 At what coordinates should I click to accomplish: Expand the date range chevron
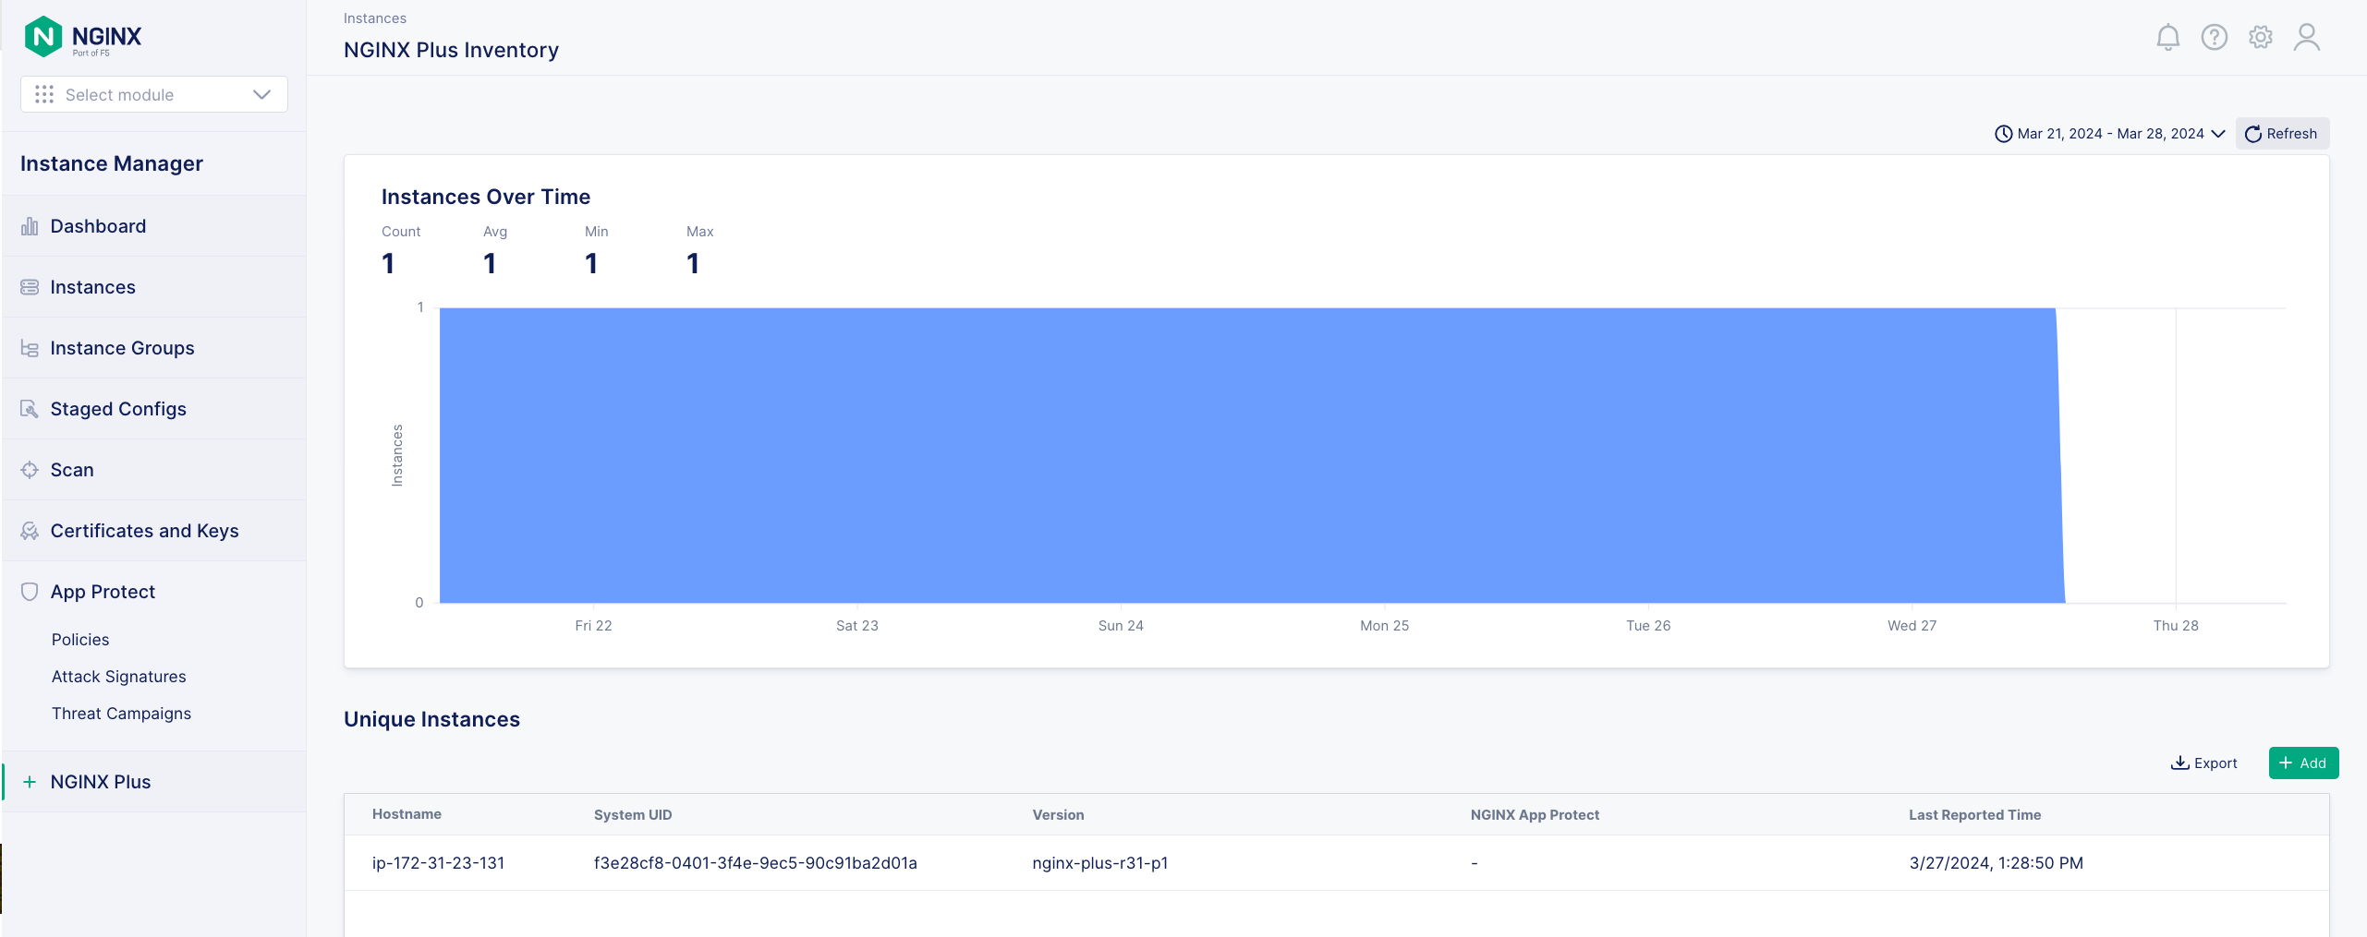click(2217, 134)
